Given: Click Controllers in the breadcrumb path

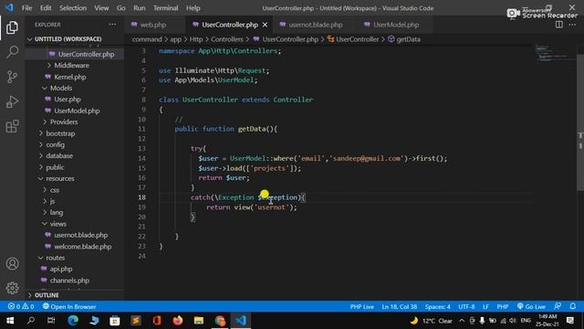Looking at the screenshot, I should 227,39.
